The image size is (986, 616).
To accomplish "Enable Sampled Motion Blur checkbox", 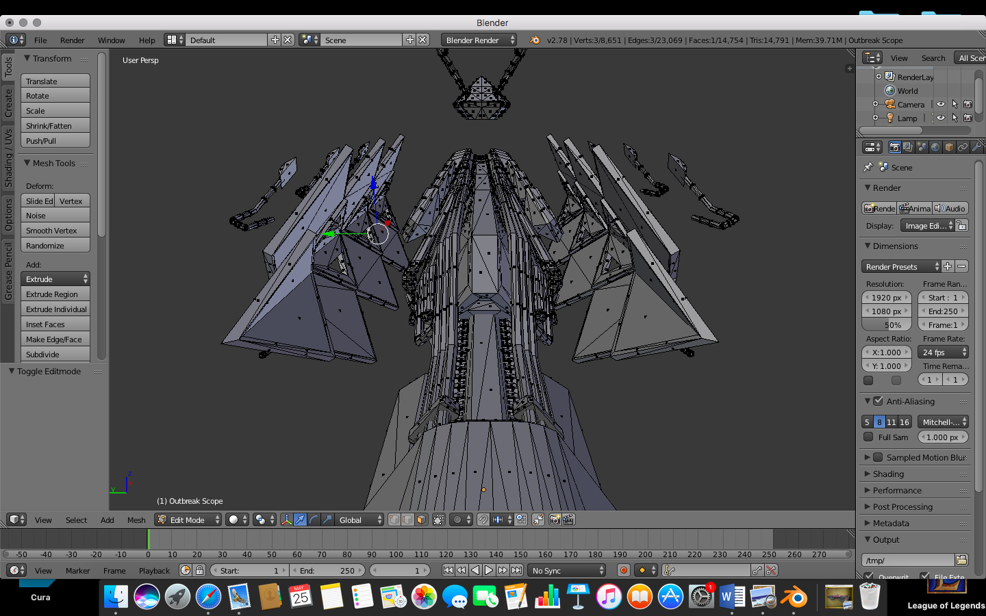I will tap(878, 457).
